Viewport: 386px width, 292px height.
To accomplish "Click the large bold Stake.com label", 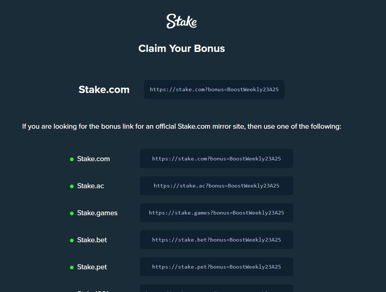I will coord(104,89).
